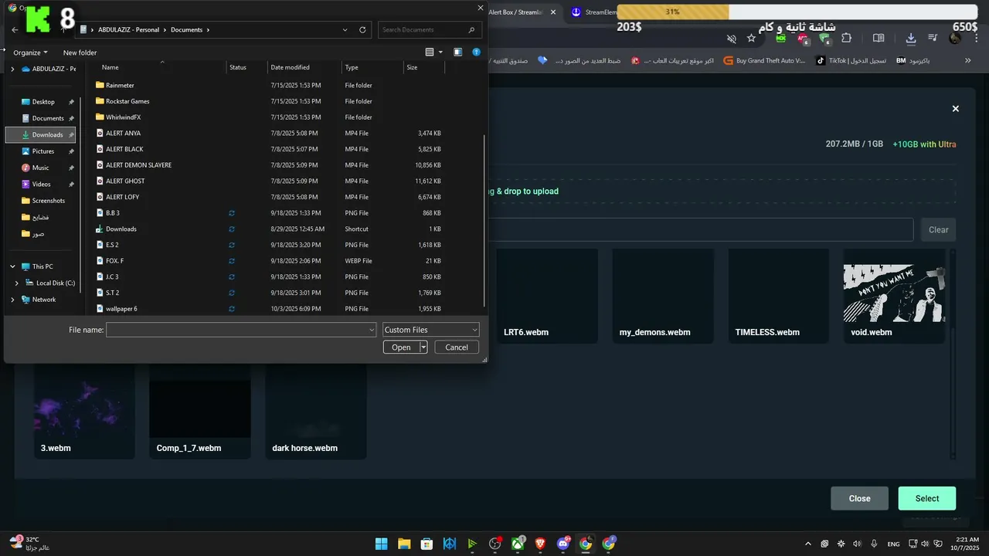The image size is (989, 556).
Task: Open the File name combo box dropdown
Action: [x=372, y=330]
